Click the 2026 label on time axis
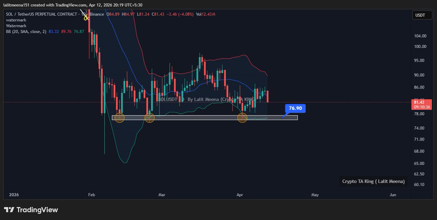Screen dimensions: 437x220 click(13, 195)
